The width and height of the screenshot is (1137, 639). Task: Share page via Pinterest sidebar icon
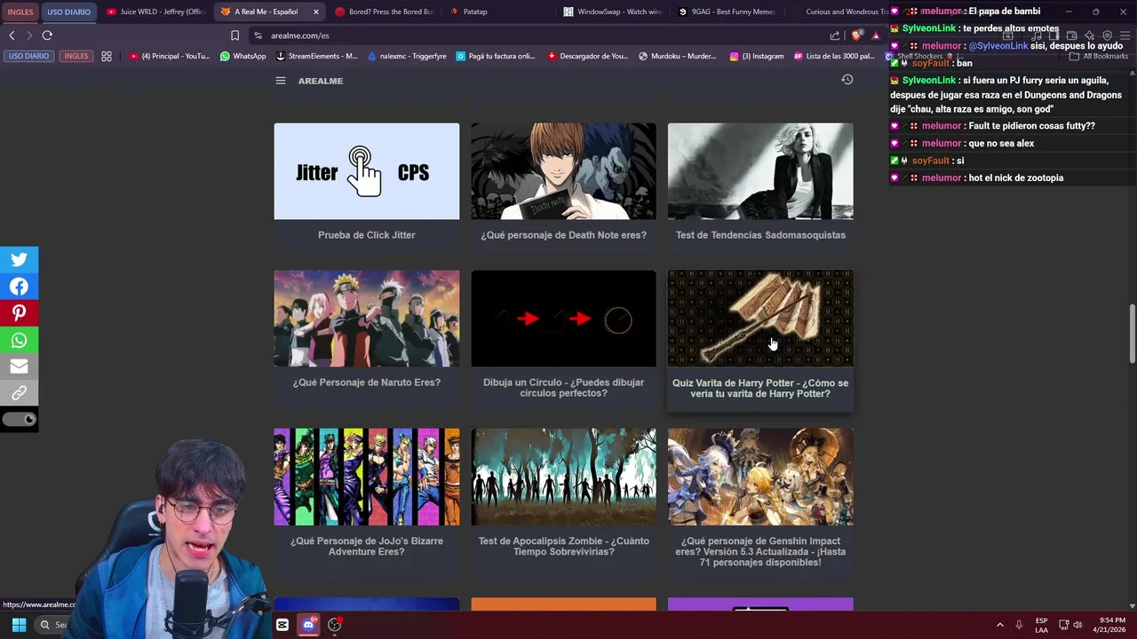click(x=19, y=313)
